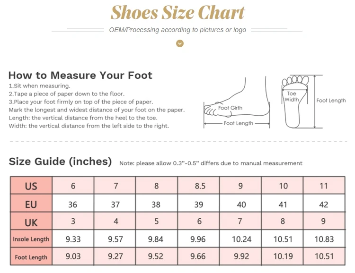Select the Insole Length row header
This screenshot has width=355, height=273.
tap(31, 239)
